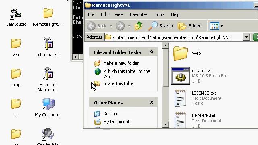
Task: Select the insvnc.bat batch file icon
Action: click(181, 76)
